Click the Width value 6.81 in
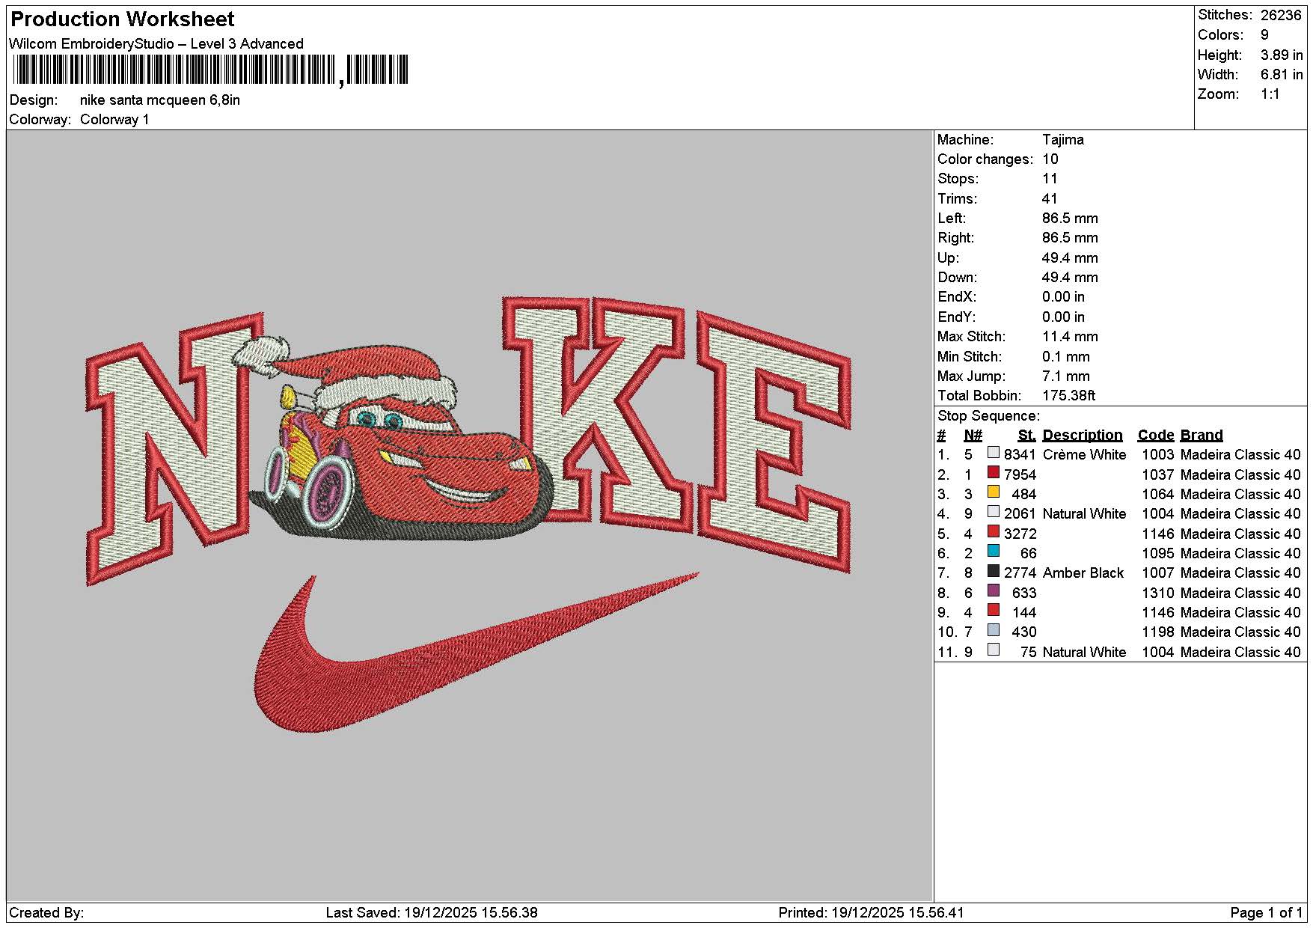1313x928 pixels. pos(1282,75)
